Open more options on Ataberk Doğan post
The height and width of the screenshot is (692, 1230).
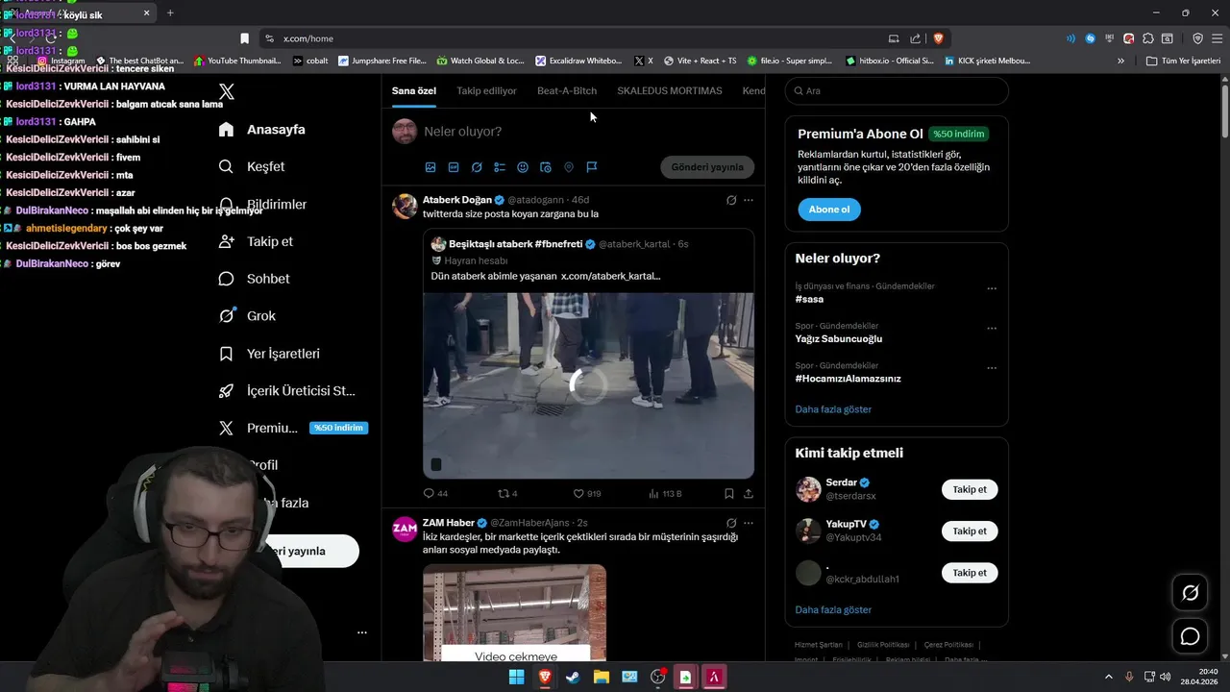pos(749,201)
